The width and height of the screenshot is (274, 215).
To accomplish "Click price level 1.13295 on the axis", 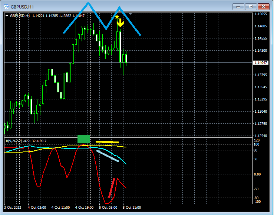I will 261,99.
